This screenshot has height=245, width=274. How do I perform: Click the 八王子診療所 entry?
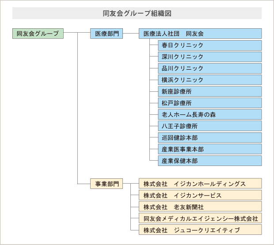click(x=210, y=126)
